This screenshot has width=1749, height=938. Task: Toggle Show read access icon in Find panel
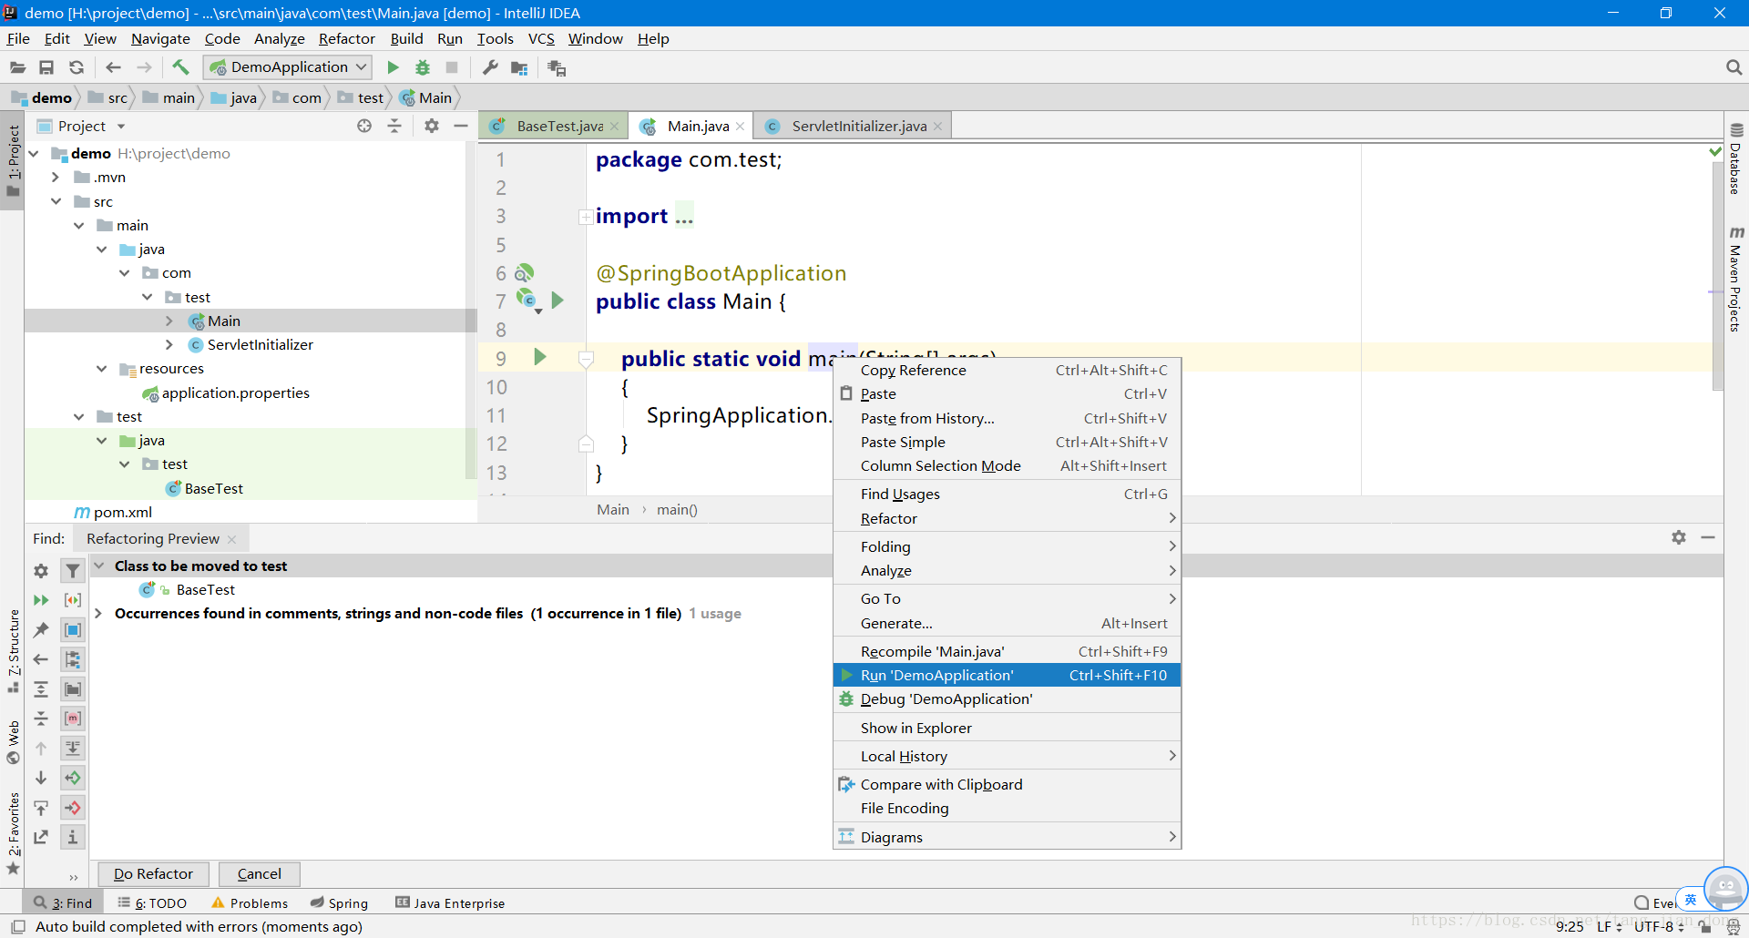pos(73,778)
